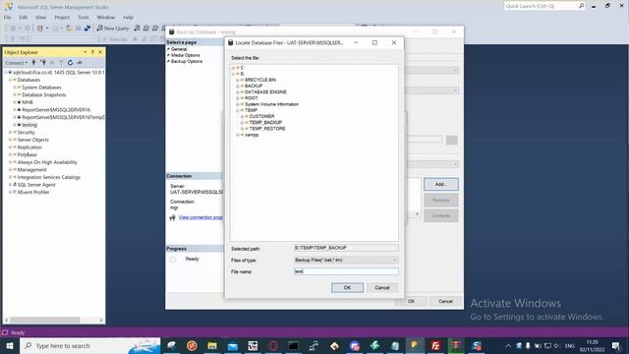Screen dimensions: 629x354
Task: Open the View connection properties link
Action: [200, 217]
